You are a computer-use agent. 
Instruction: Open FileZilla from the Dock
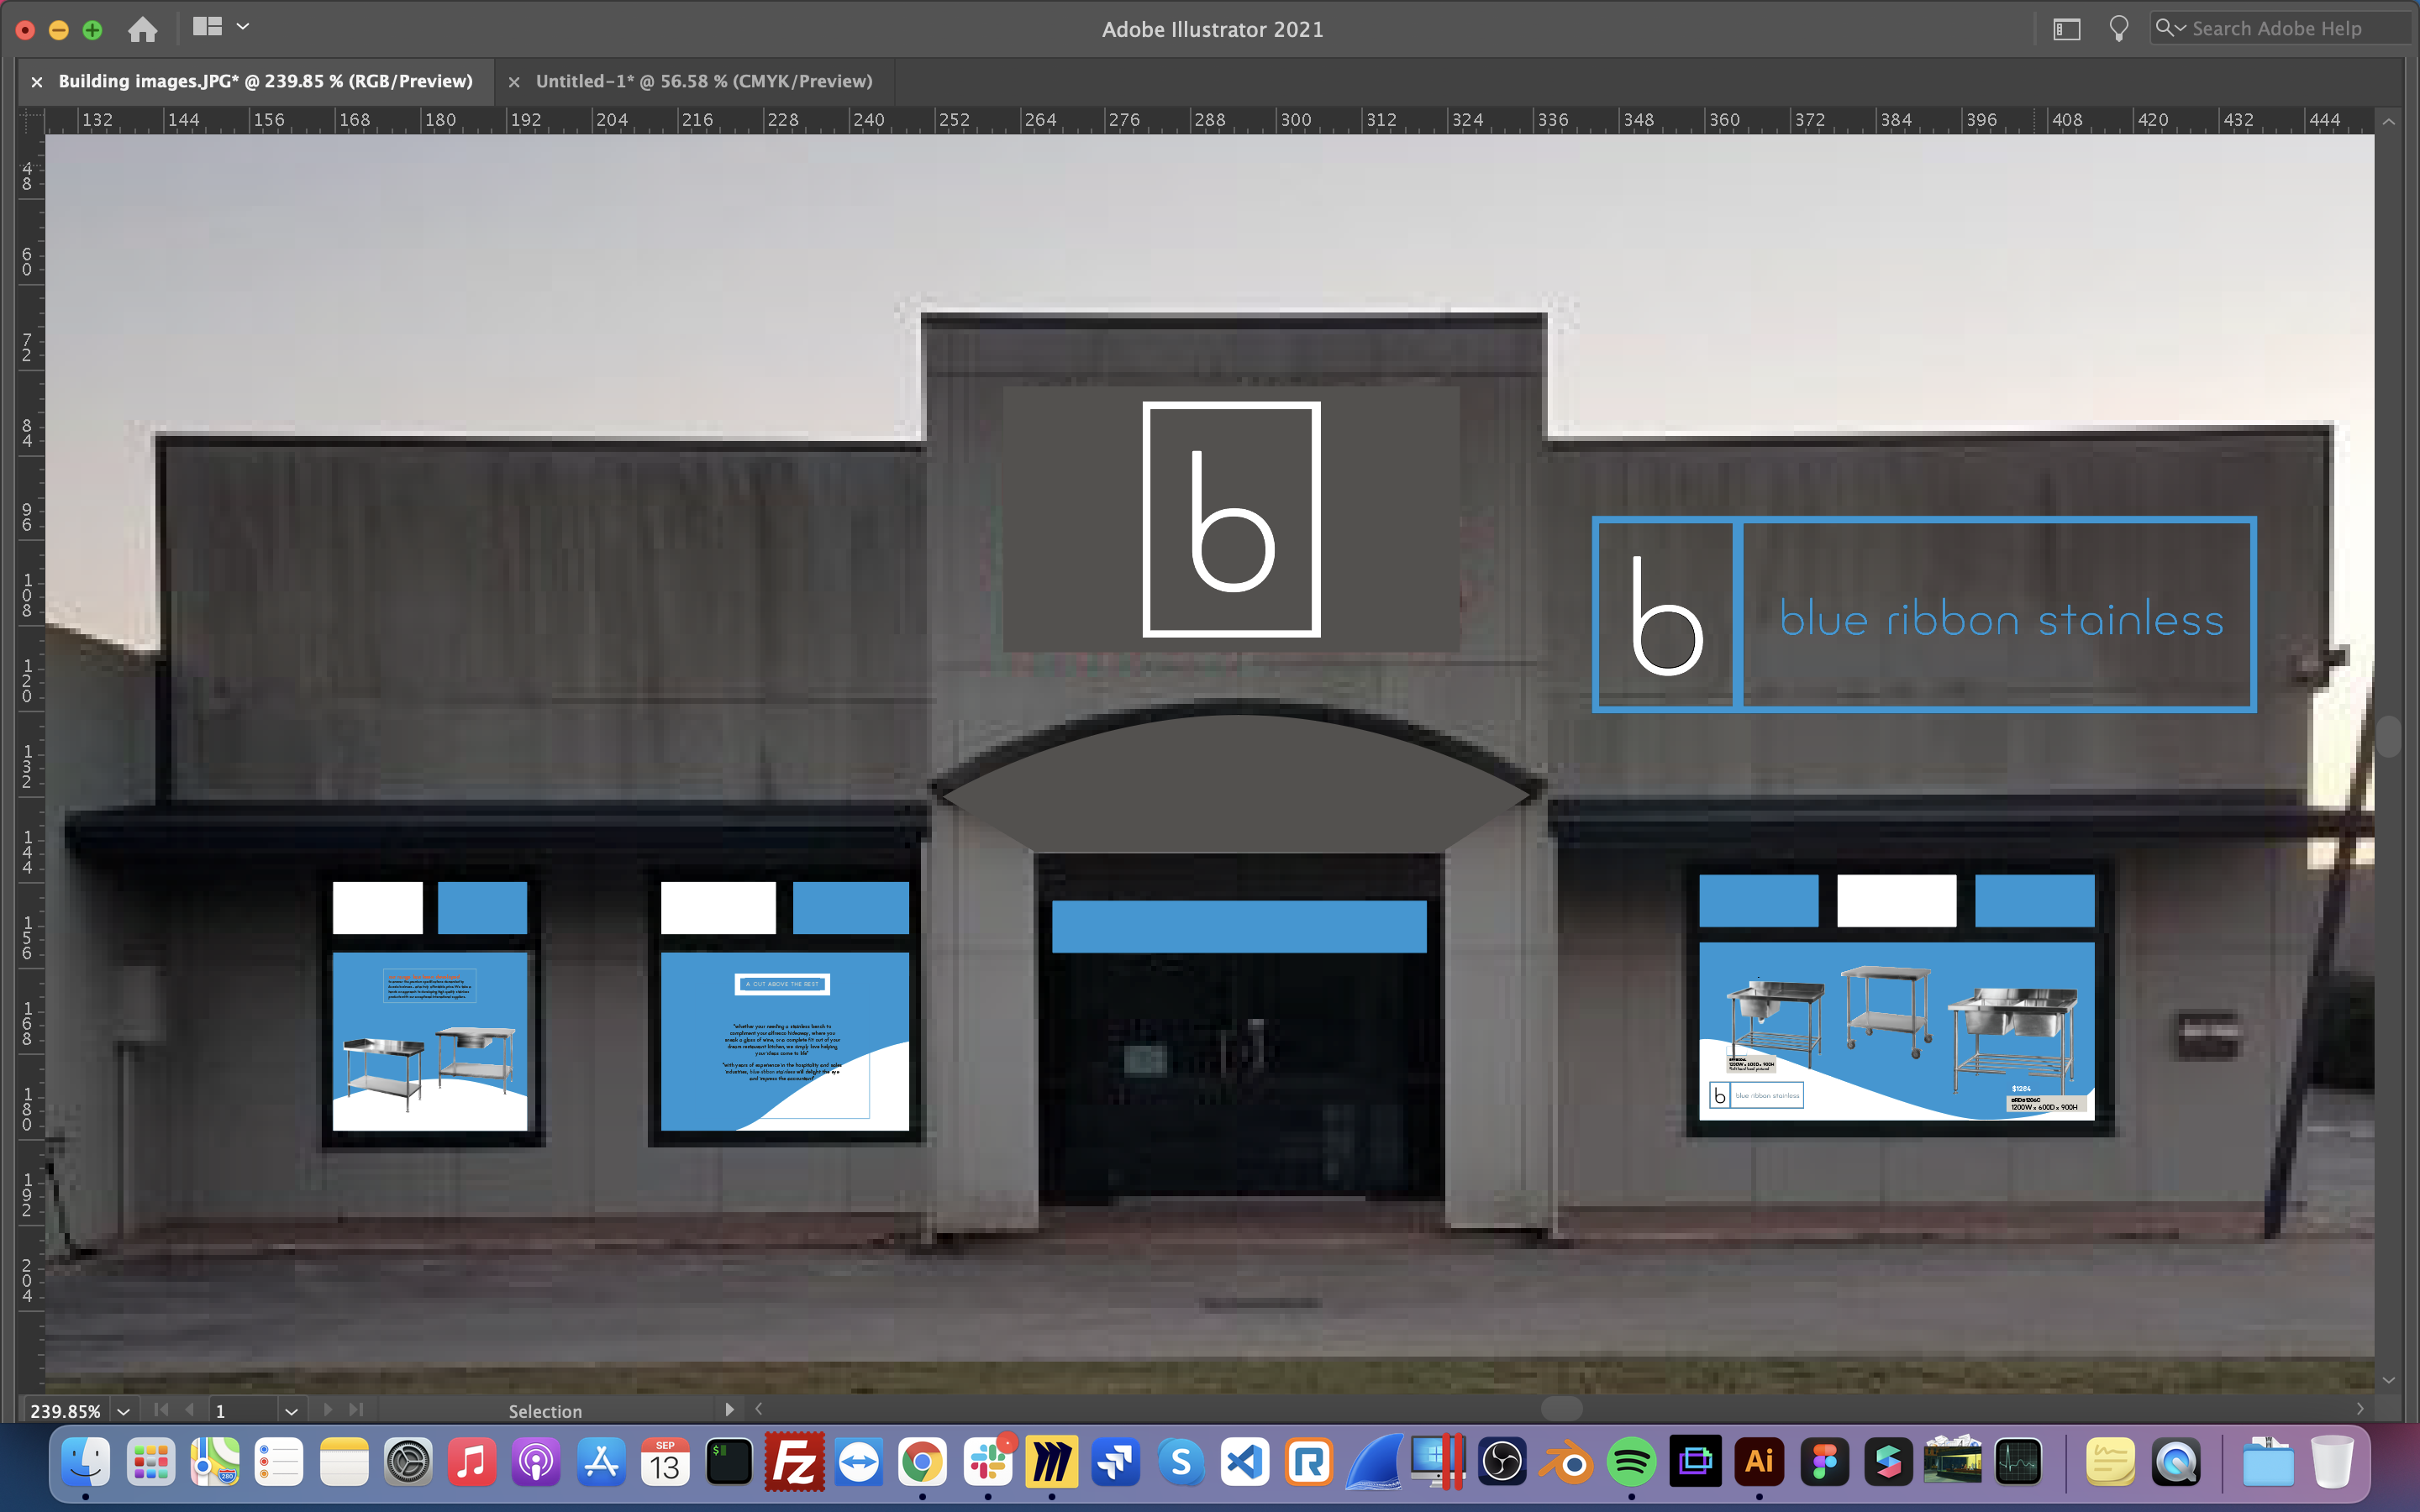click(x=795, y=1461)
